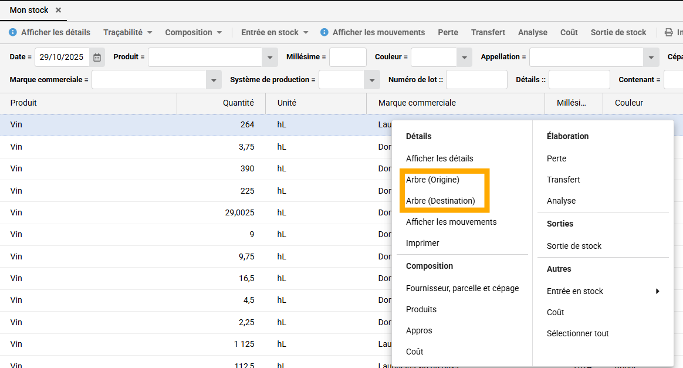Expand the Entrée en stock submenu arrow
The image size is (683, 368).
click(x=657, y=291)
